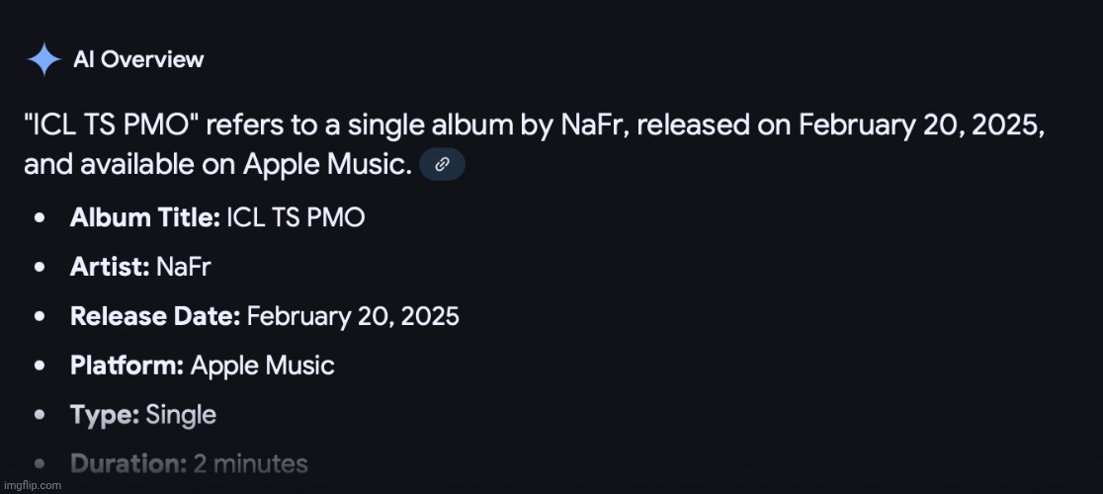Select the AI Overview heading text
This screenshot has width=1103, height=494.
[x=138, y=59]
